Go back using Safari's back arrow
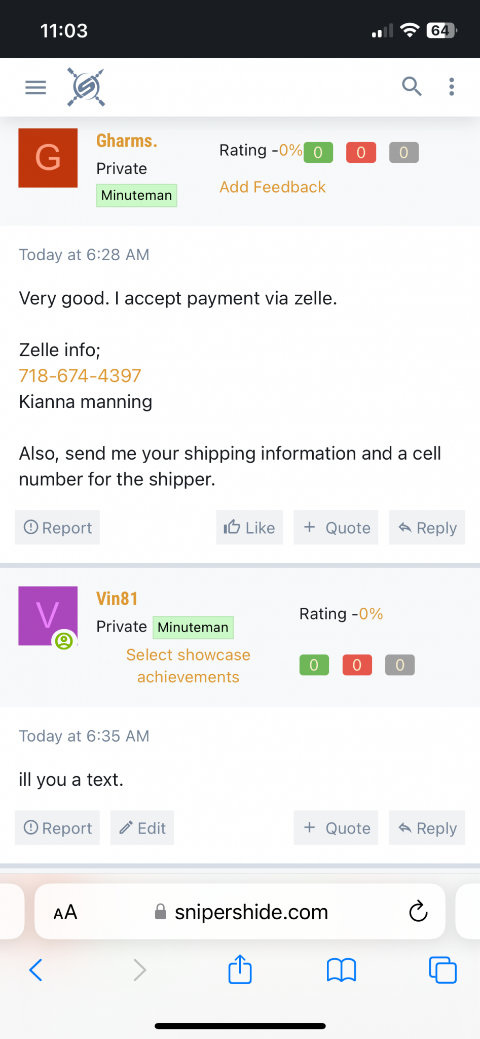 click(x=36, y=970)
